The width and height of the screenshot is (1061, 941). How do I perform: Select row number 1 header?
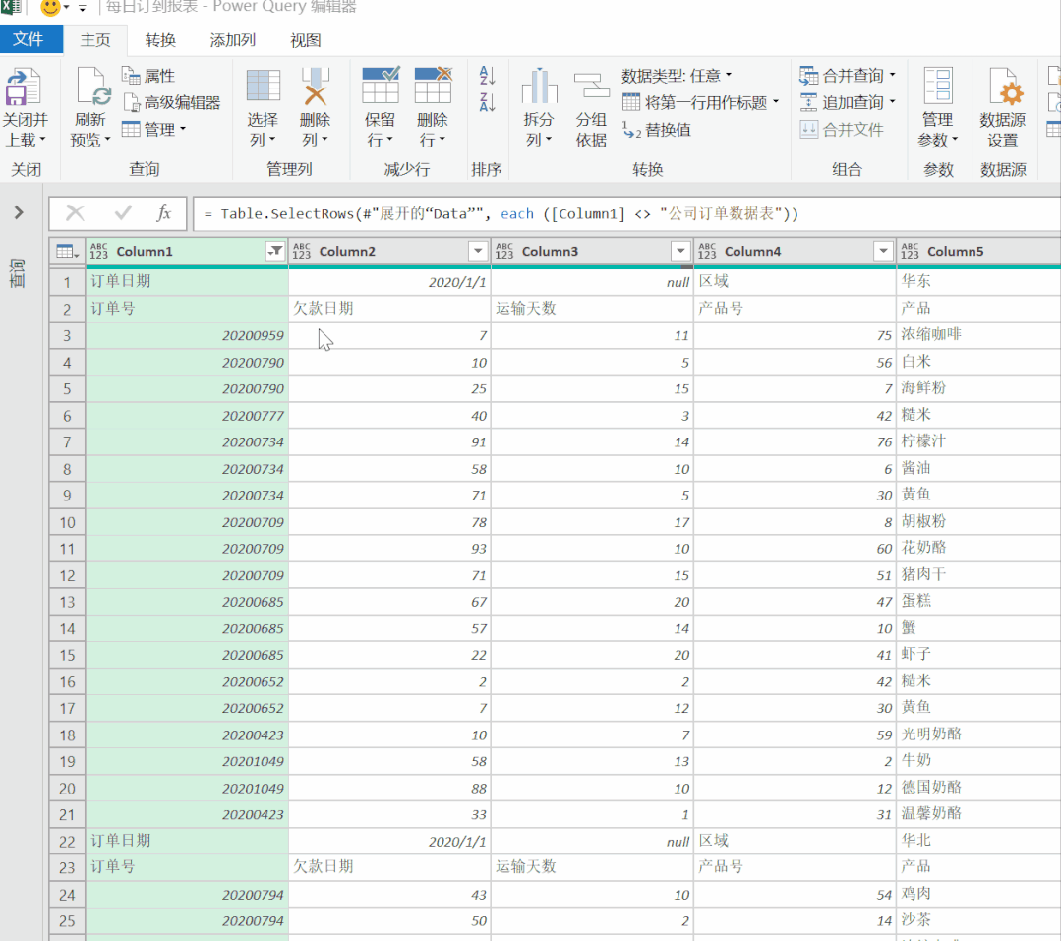(67, 282)
